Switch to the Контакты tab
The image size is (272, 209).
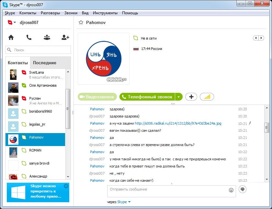point(18,63)
